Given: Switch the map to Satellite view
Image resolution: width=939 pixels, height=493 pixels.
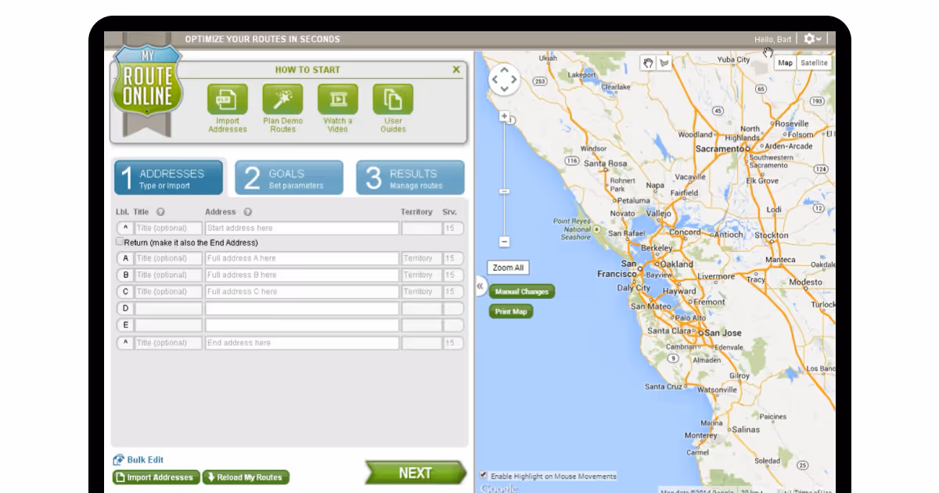Looking at the screenshot, I should pos(814,63).
